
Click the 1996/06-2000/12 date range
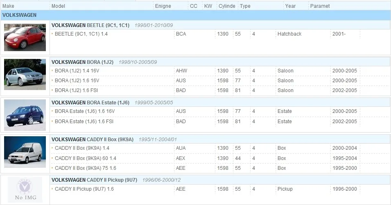point(162,180)
